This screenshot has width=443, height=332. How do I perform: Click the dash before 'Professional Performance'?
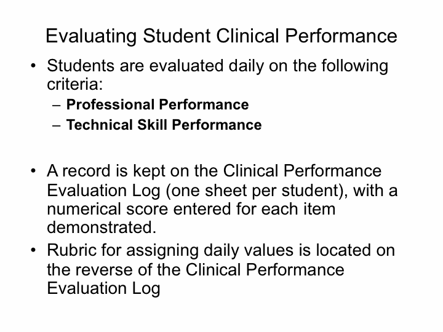[57, 106]
